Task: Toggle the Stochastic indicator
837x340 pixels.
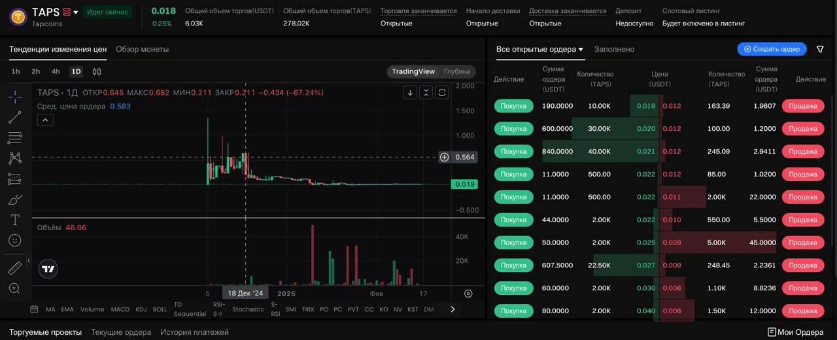Action: pos(248,309)
